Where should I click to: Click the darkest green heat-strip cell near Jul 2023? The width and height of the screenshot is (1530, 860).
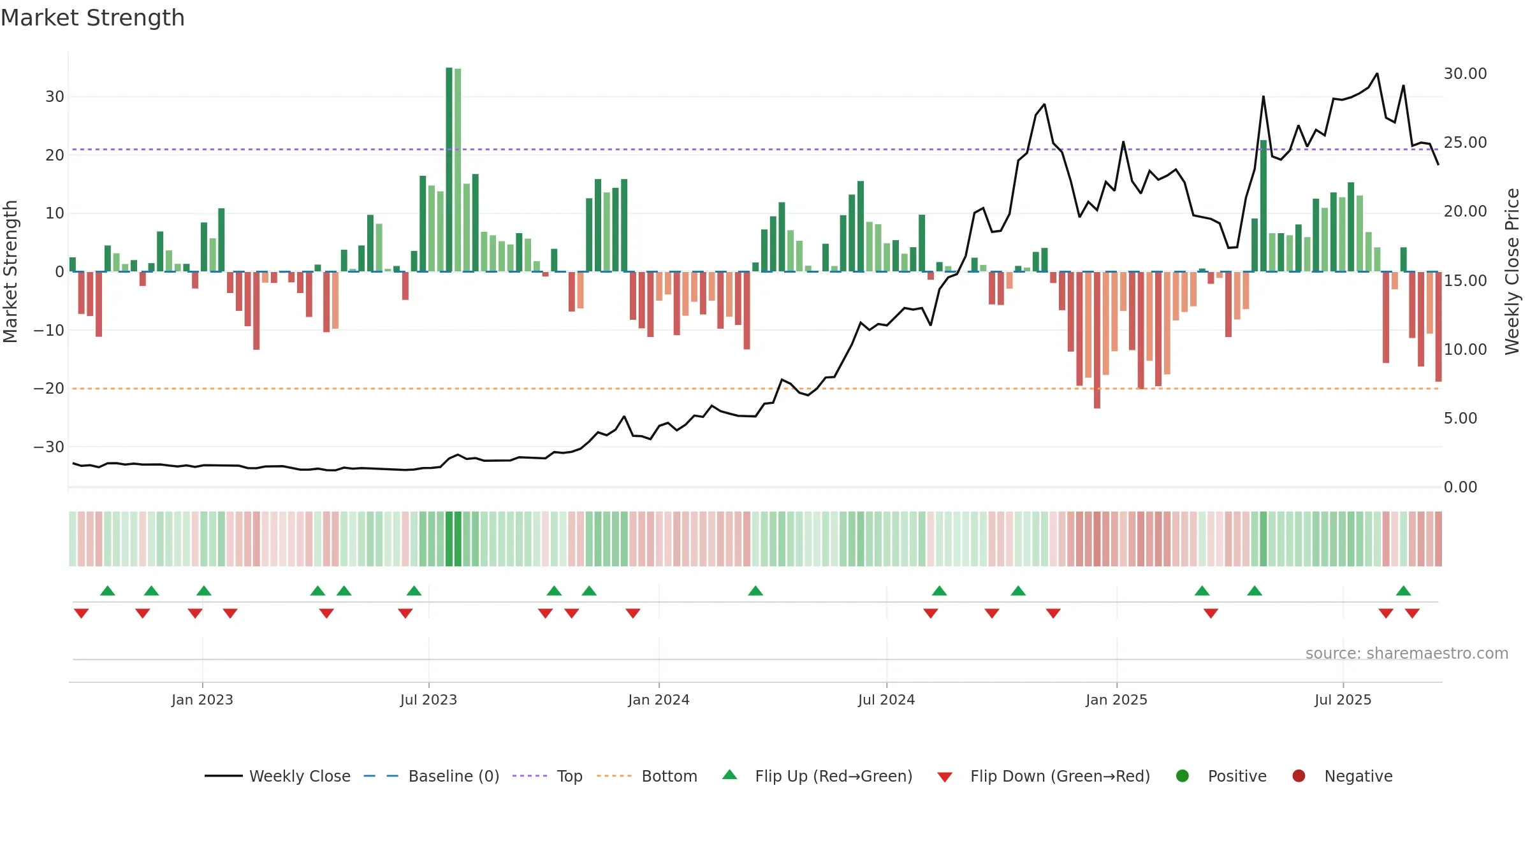[449, 539]
